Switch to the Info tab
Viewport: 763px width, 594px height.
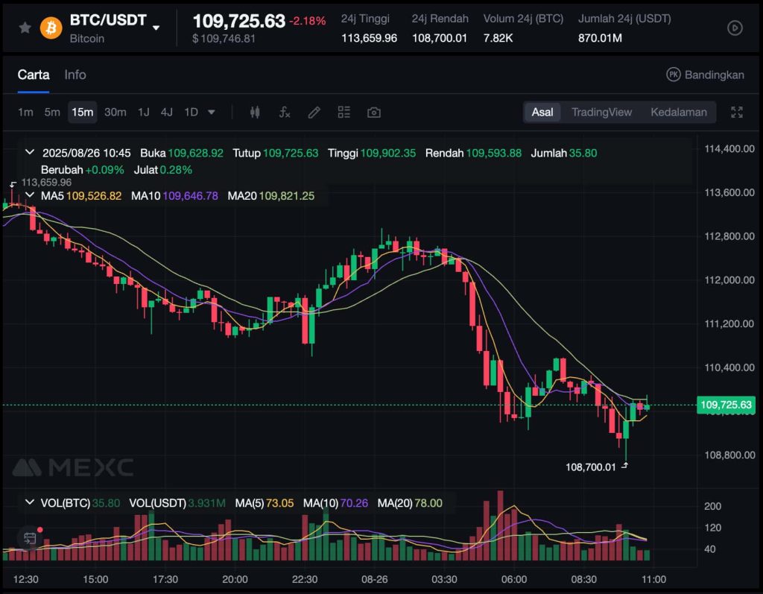[75, 75]
